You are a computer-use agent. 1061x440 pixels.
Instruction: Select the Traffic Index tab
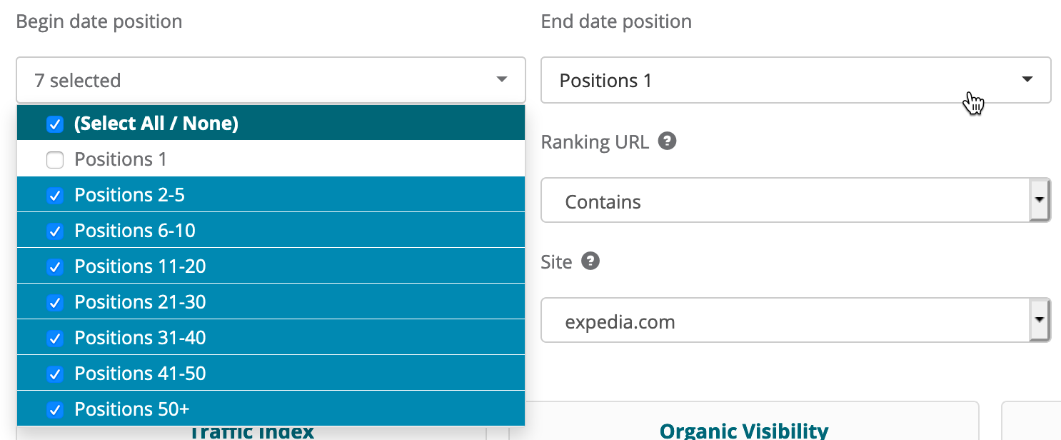[x=251, y=431]
